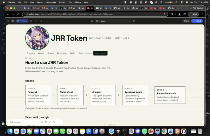
Task: Open the Demo control nav tab
Action: click(x=85, y=53)
